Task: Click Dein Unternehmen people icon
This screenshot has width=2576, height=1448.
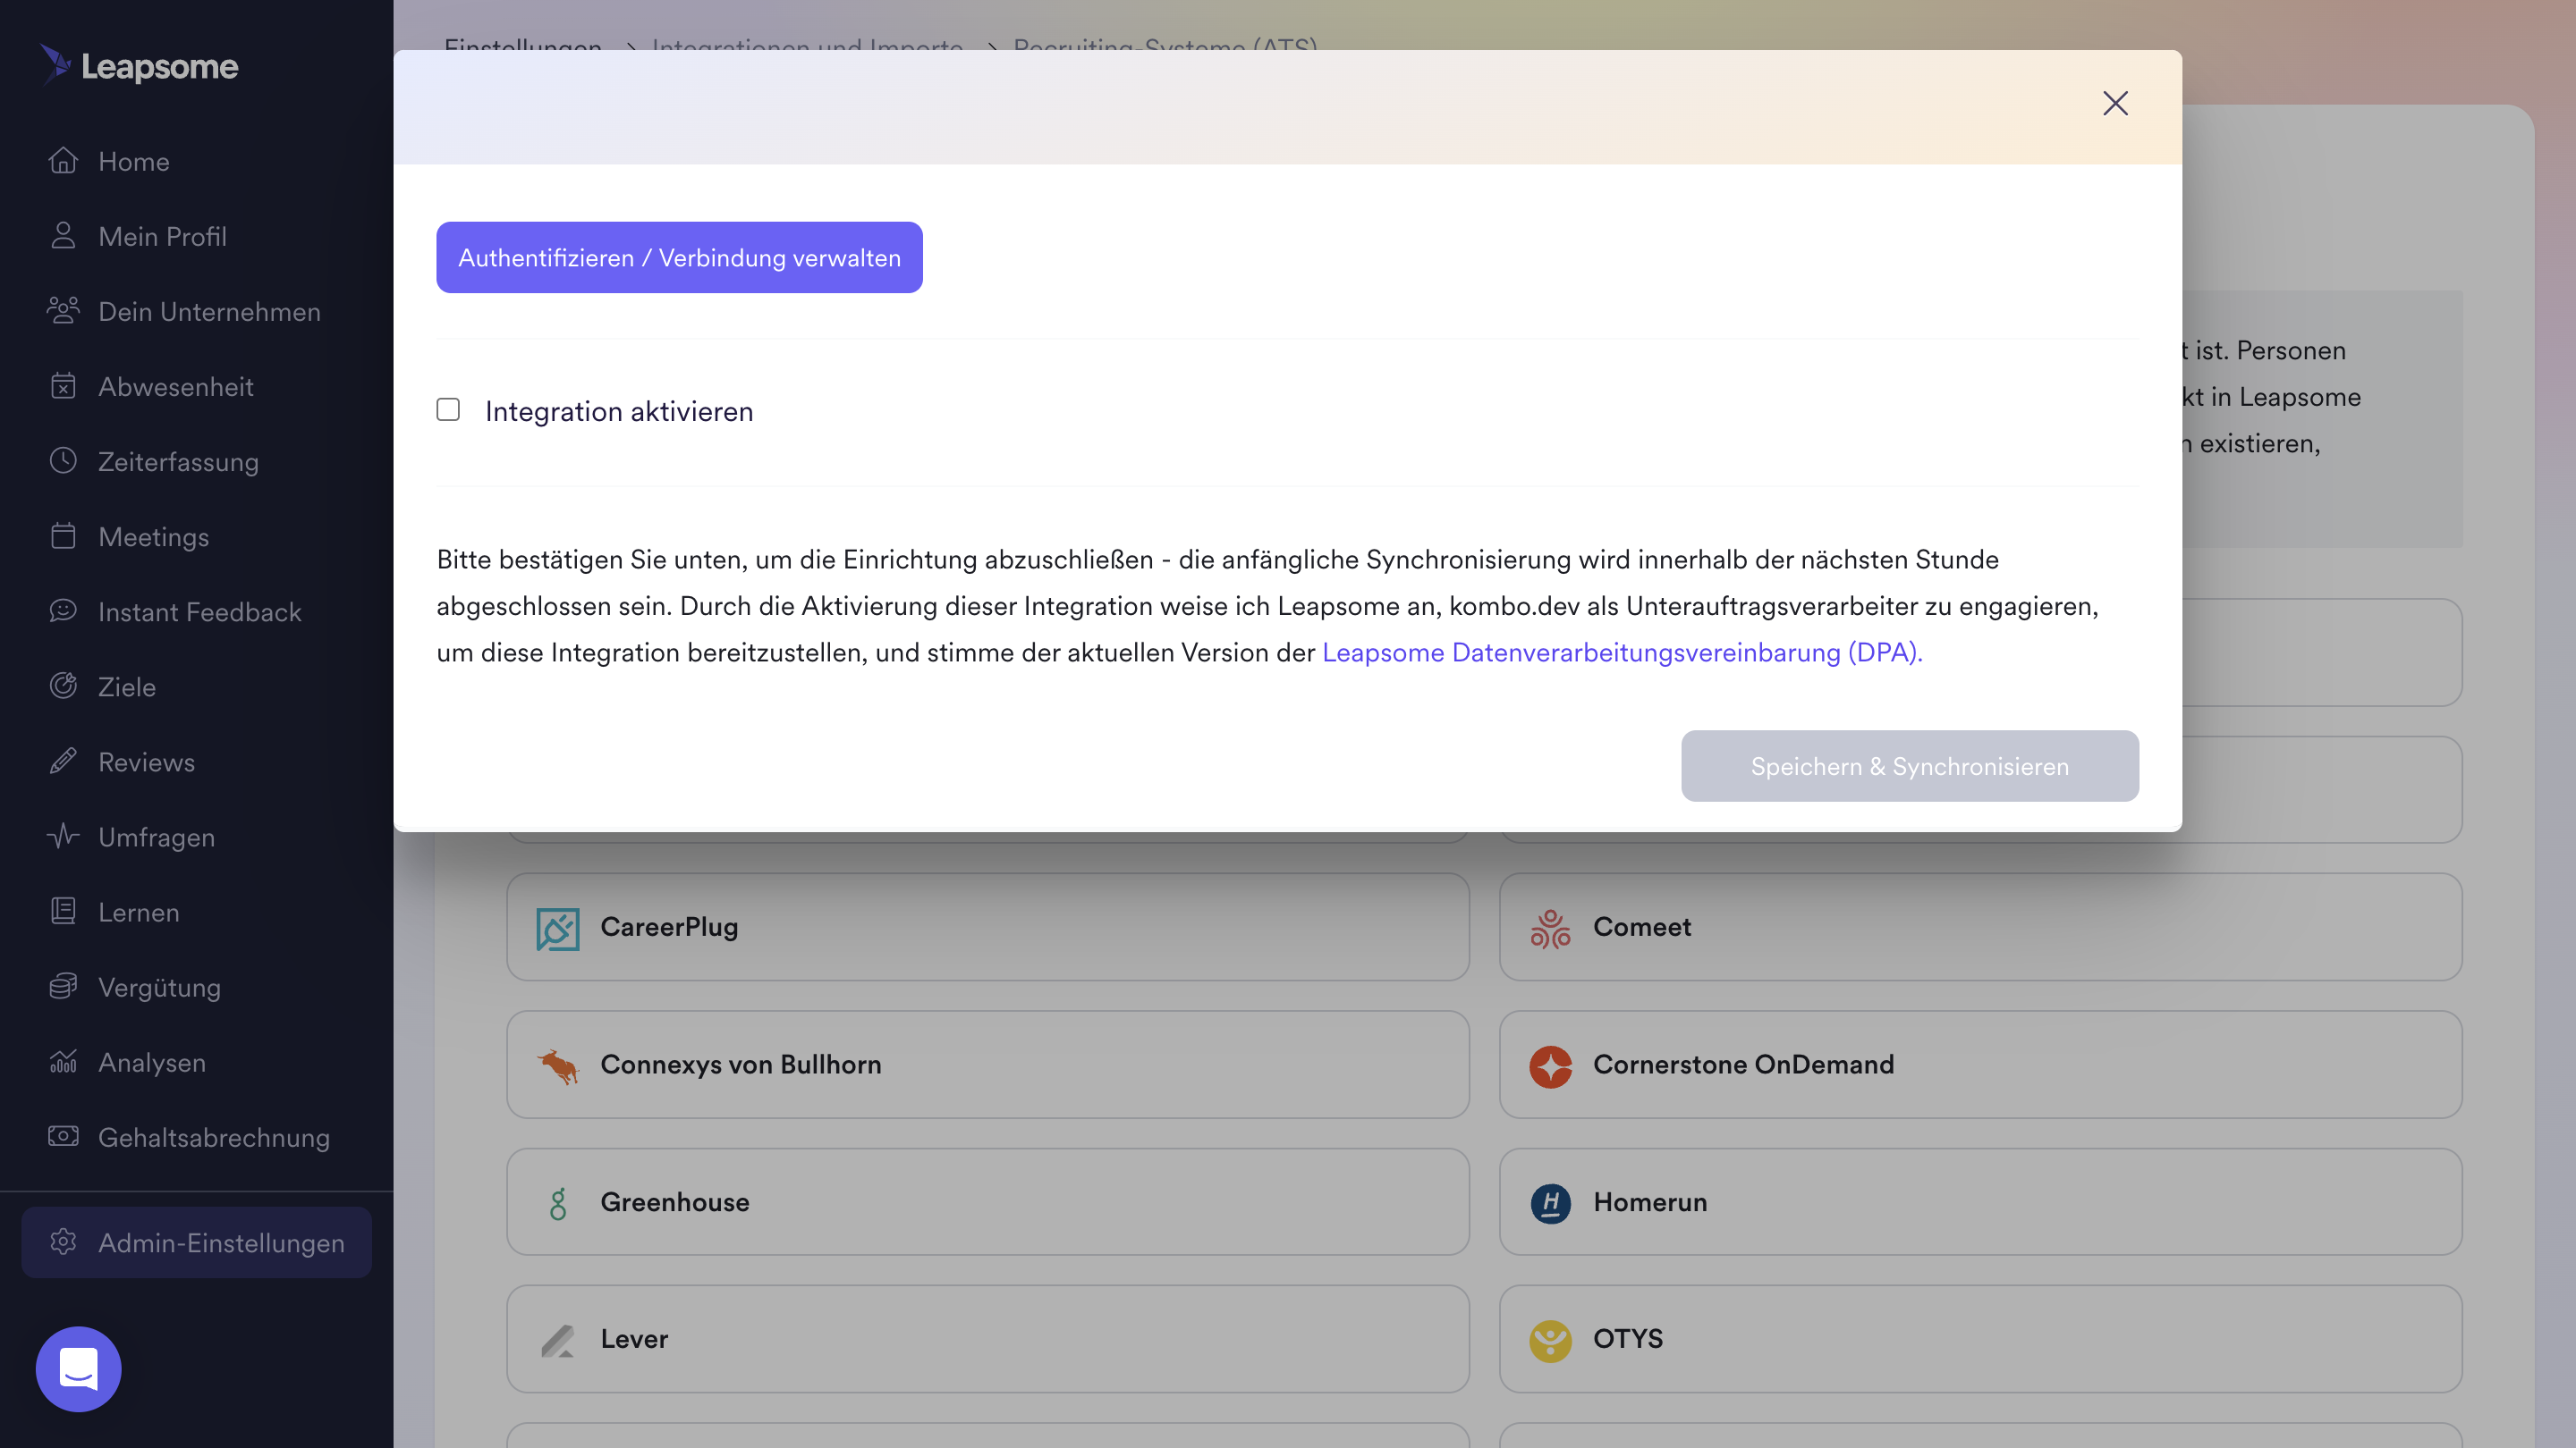Action: (63, 310)
